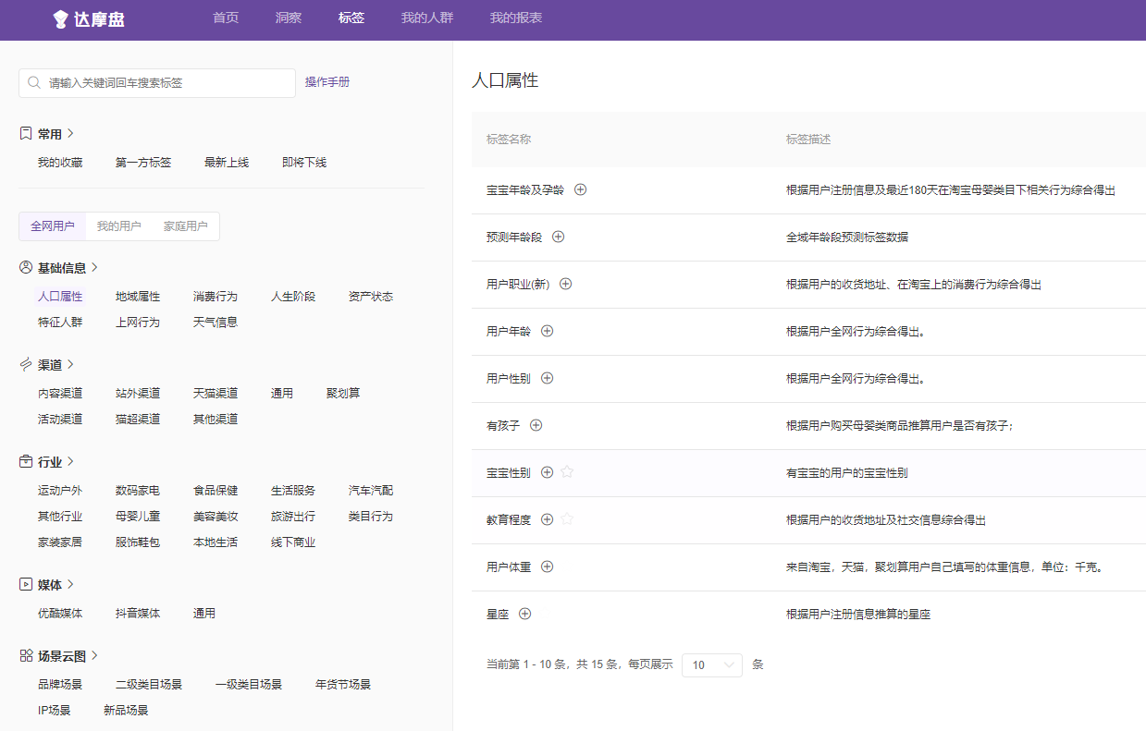Select the 特征人群 category
Viewport: 1146px width, 731px height.
coord(60,323)
